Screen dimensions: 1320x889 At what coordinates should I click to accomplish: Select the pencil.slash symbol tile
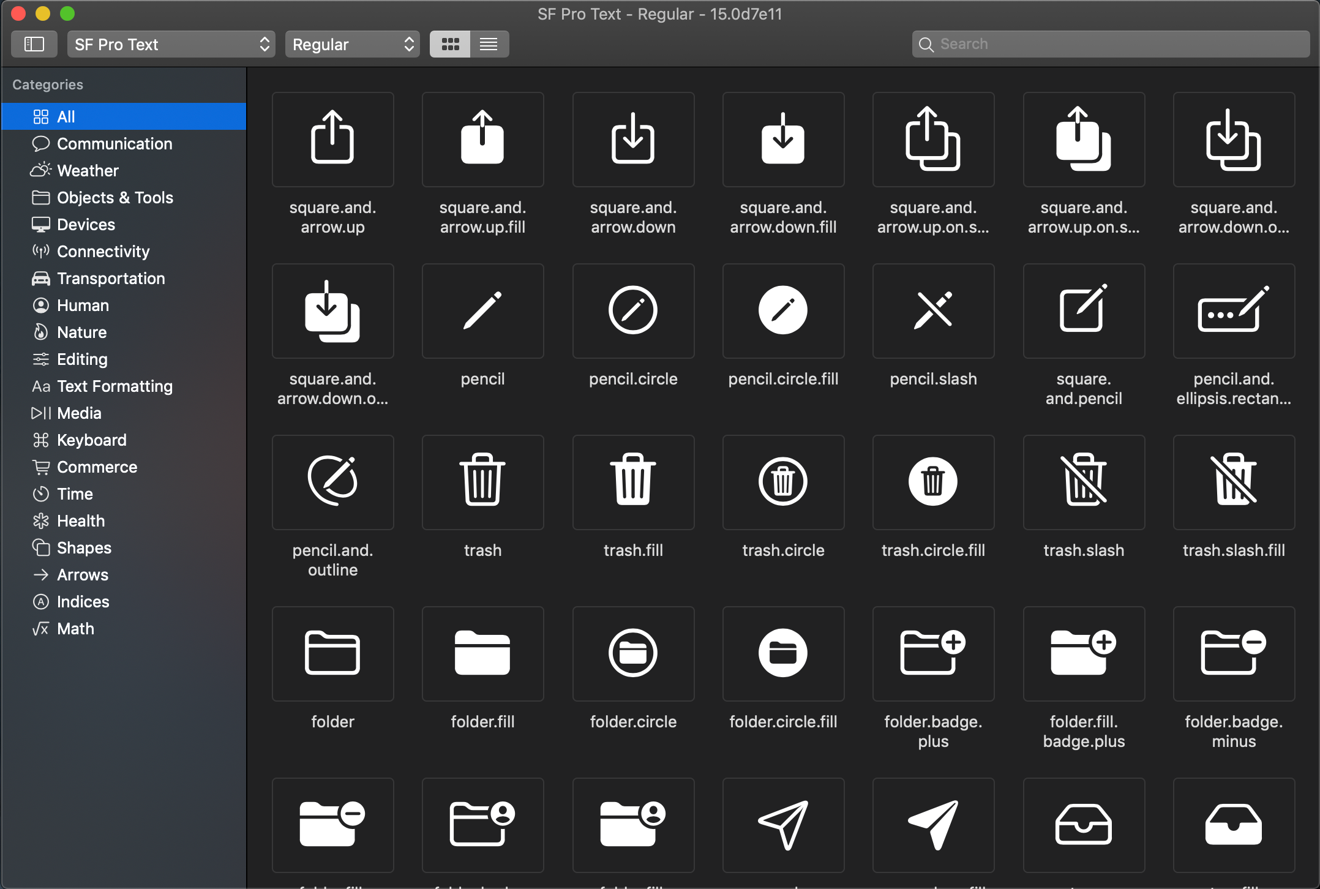tap(932, 310)
